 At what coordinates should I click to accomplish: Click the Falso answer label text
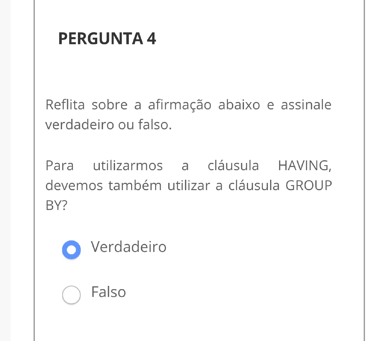[x=108, y=292]
